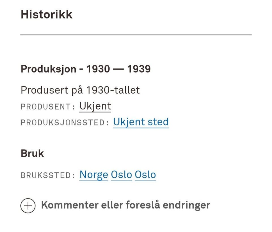Open the Ukjent producer link
The image size is (272, 232).
point(95,106)
